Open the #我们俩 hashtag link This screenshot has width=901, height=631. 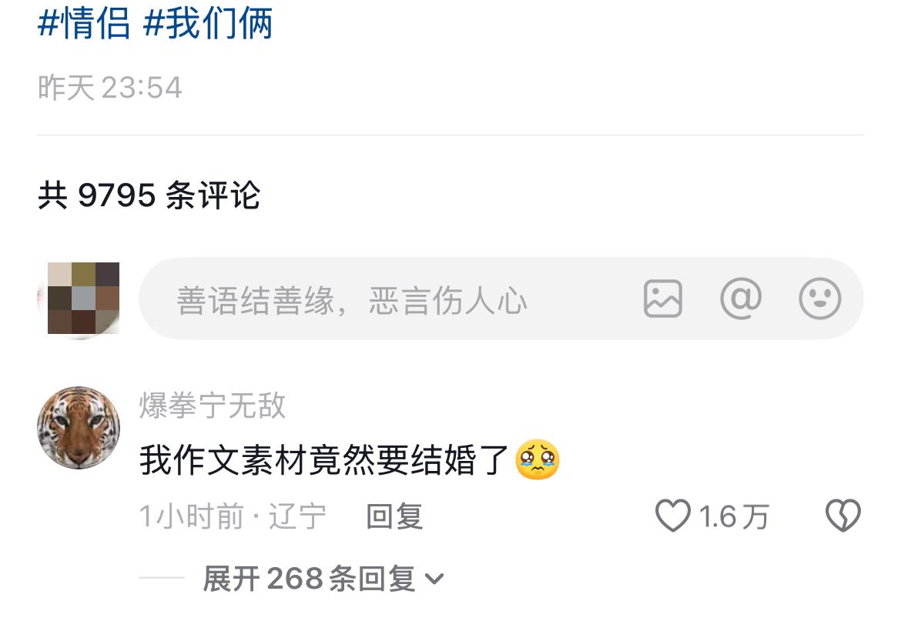click(x=207, y=24)
